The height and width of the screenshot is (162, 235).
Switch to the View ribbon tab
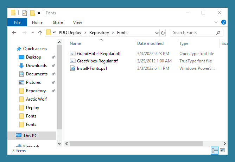[x=77, y=22]
